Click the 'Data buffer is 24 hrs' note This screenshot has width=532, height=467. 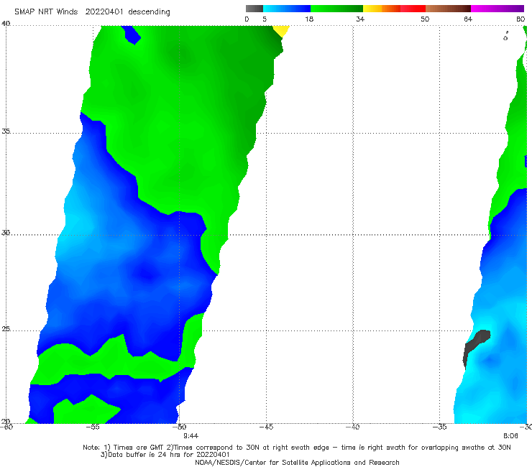point(165,455)
